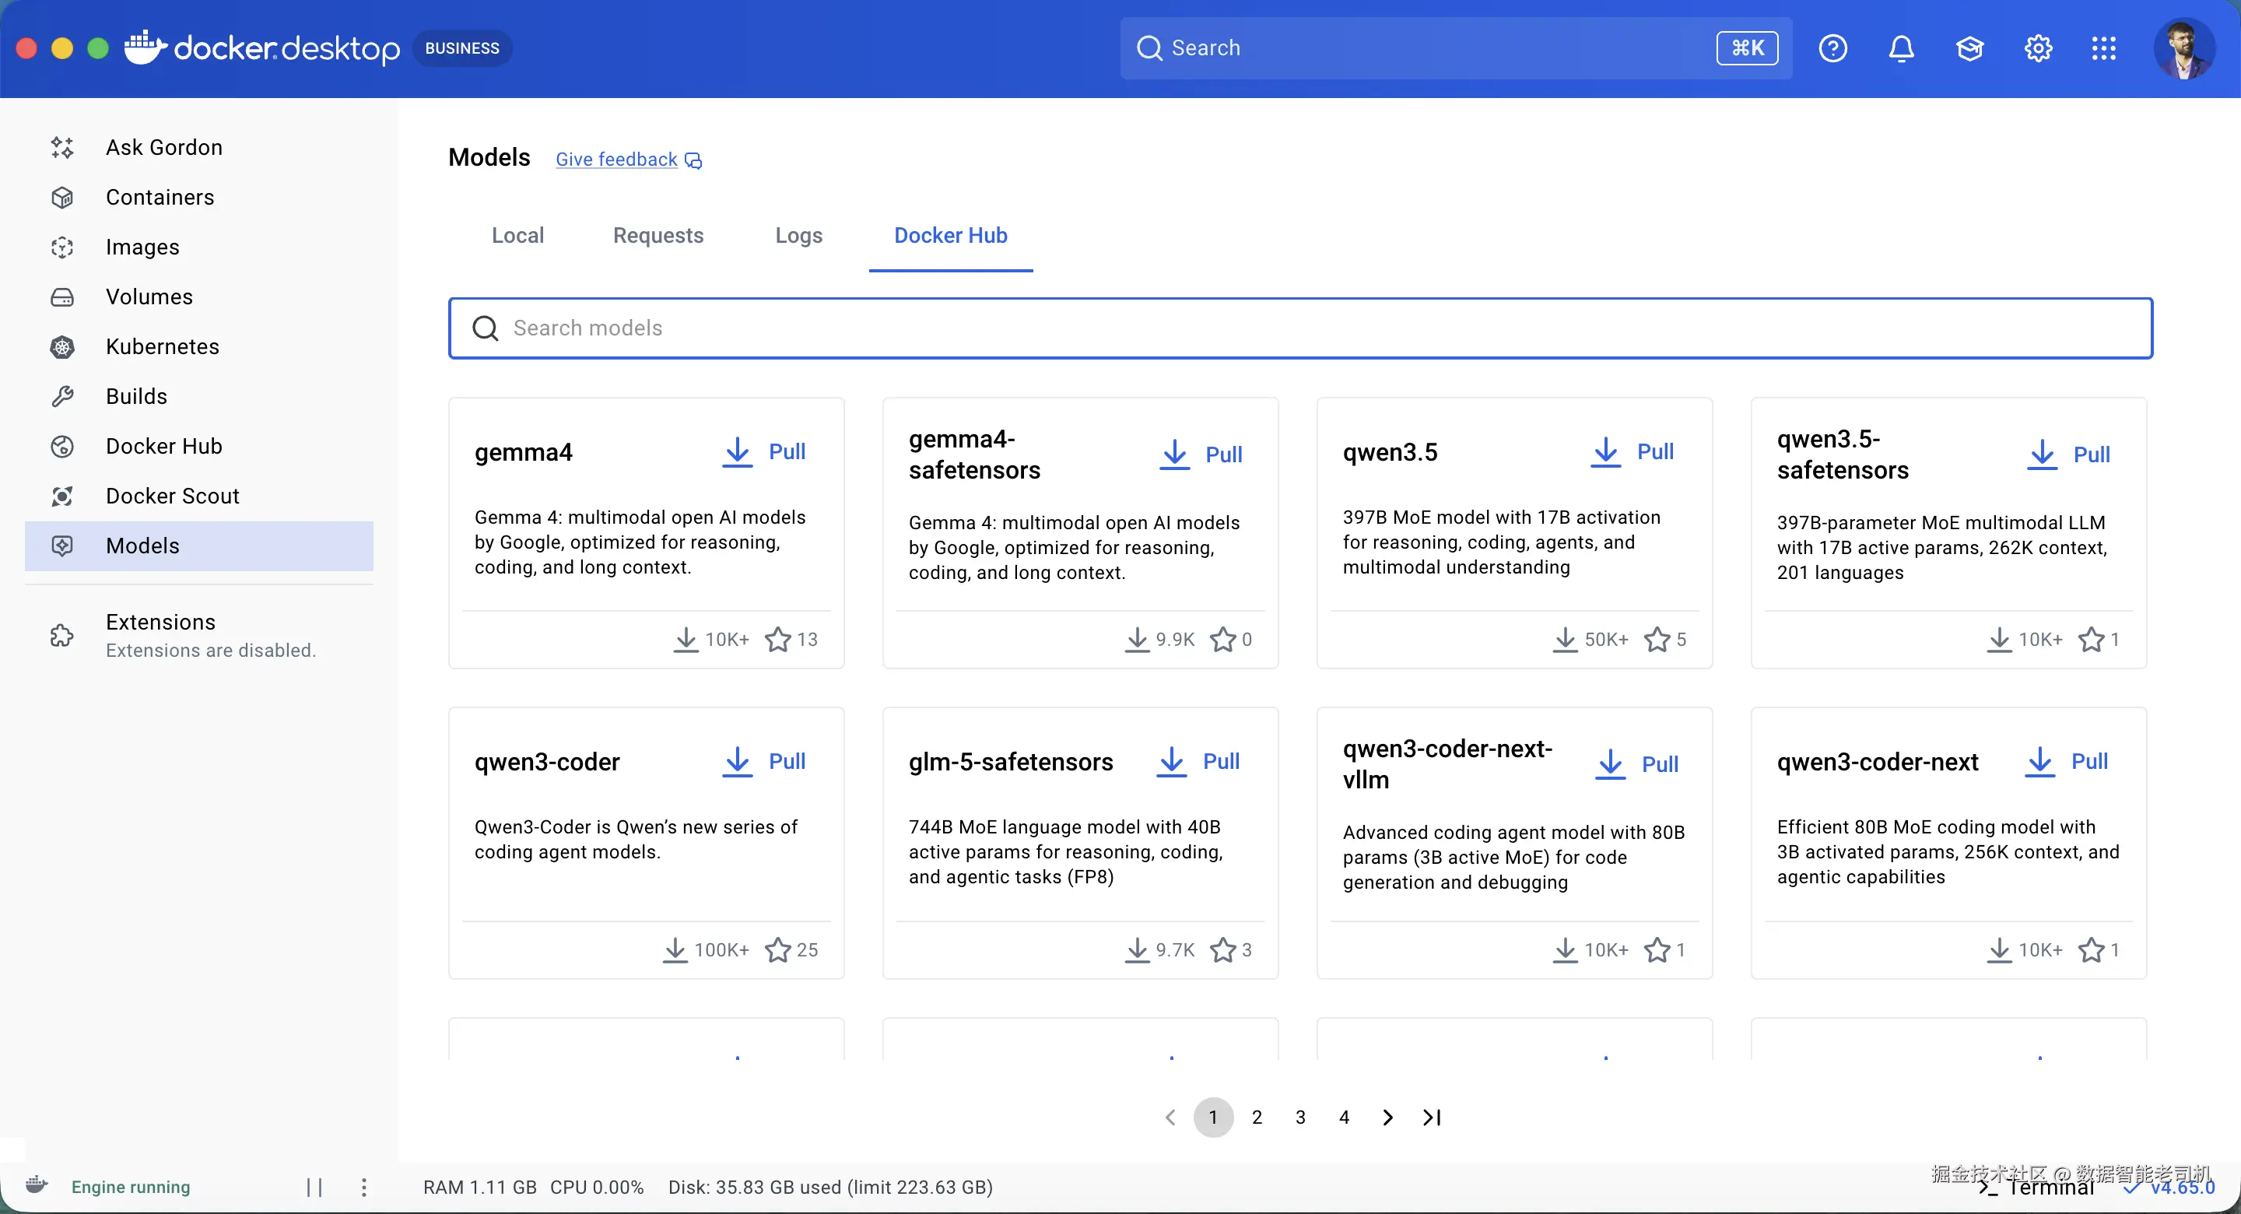Click the Models sidebar icon

(61, 546)
